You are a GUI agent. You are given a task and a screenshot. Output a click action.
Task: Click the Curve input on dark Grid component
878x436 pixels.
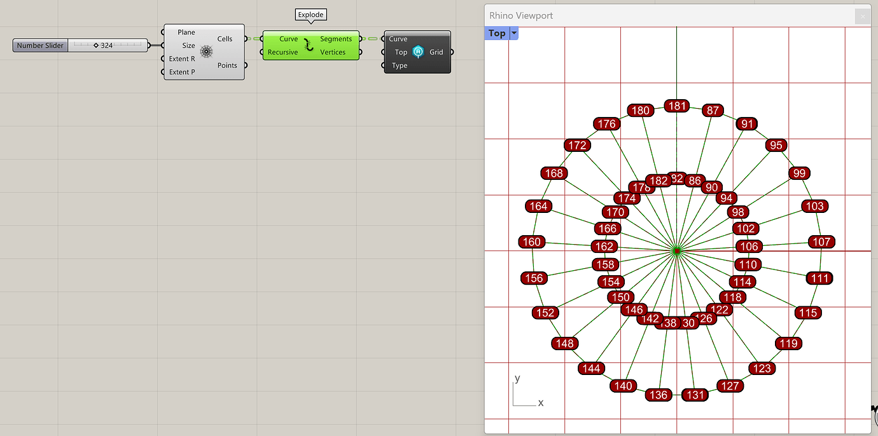(398, 39)
